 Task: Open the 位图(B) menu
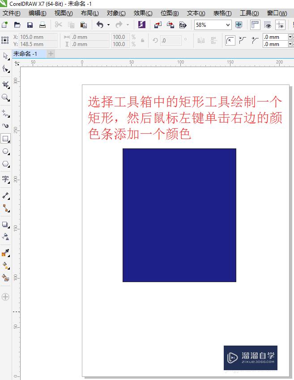pyautogui.click(x=170, y=13)
